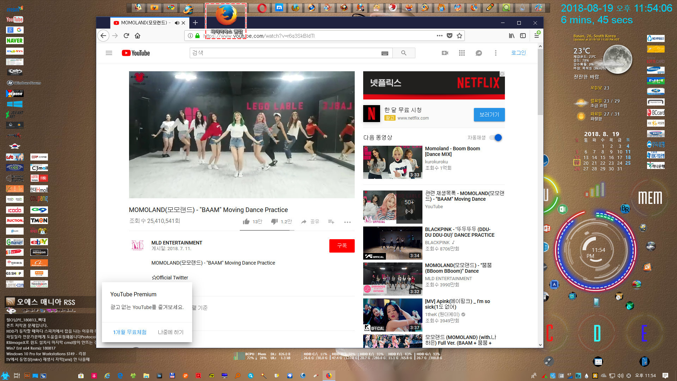This screenshot has width=677, height=381.
Task: Open the on-screen keyboard in search box
Action: pyautogui.click(x=385, y=53)
